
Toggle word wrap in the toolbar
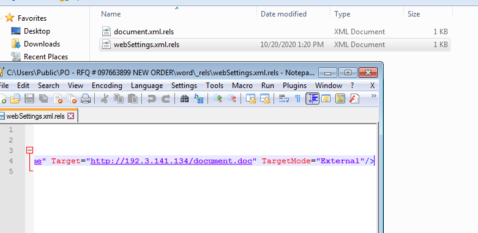coord(284,98)
